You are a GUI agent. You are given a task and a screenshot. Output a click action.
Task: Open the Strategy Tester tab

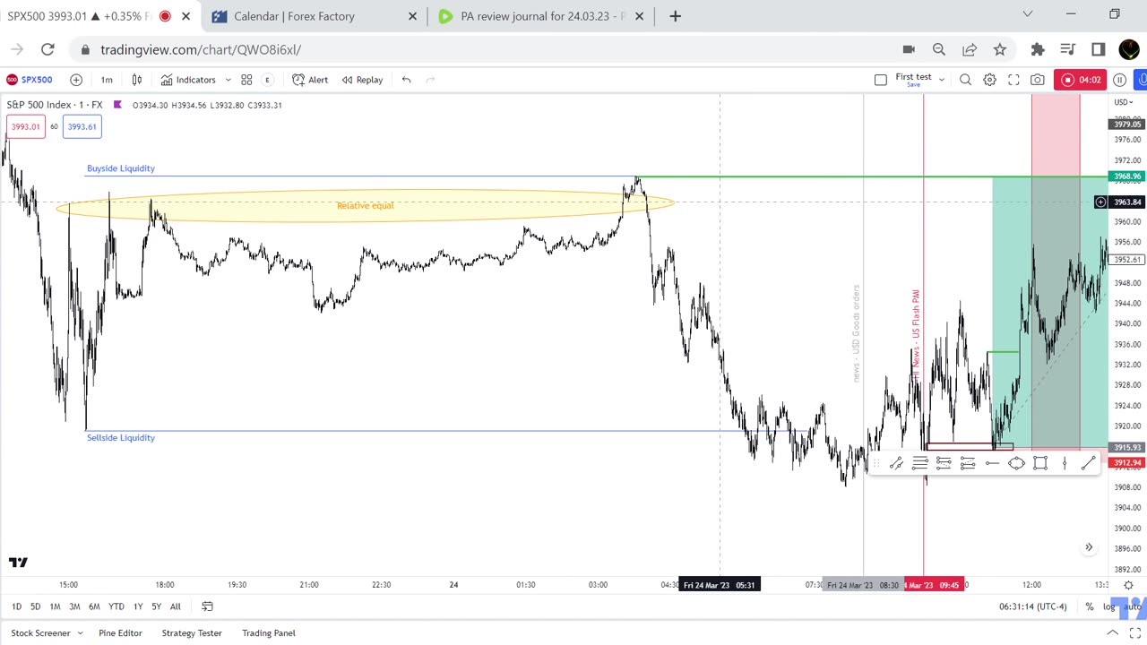(x=192, y=633)
